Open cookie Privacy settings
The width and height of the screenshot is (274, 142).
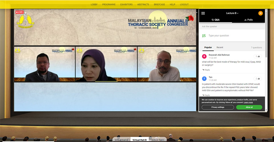tap(218, 107)
